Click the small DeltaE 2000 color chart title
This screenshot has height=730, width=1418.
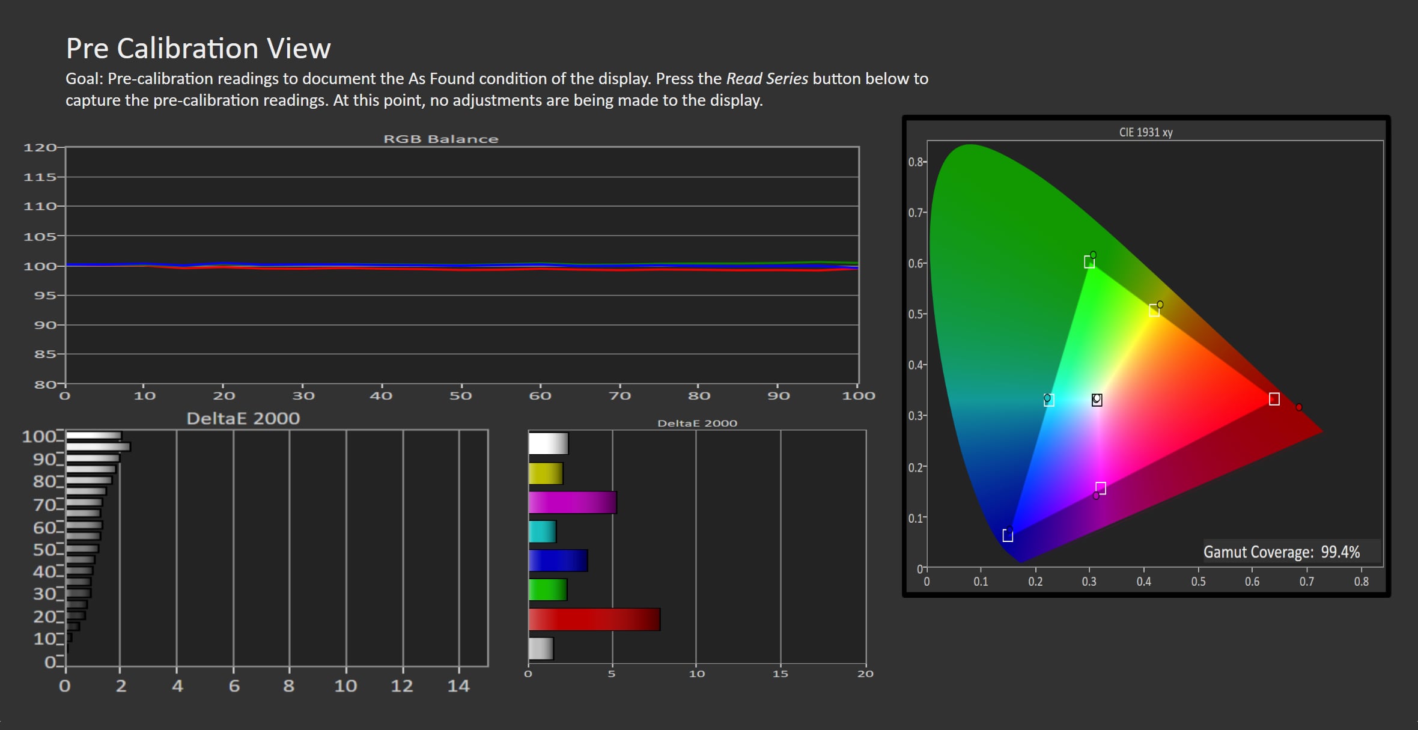(697, 423)
